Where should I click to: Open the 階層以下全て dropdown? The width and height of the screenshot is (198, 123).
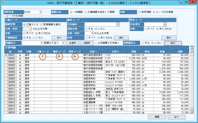click(62, 43)
